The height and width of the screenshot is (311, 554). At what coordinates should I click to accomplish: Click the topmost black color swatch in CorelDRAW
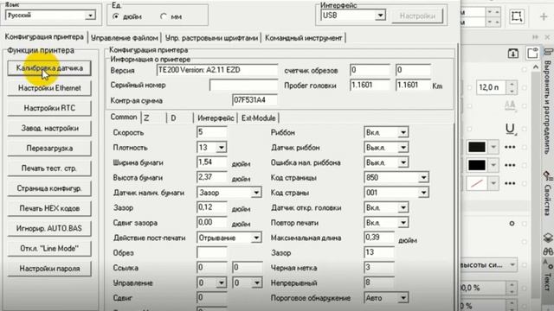pos(477,147)
